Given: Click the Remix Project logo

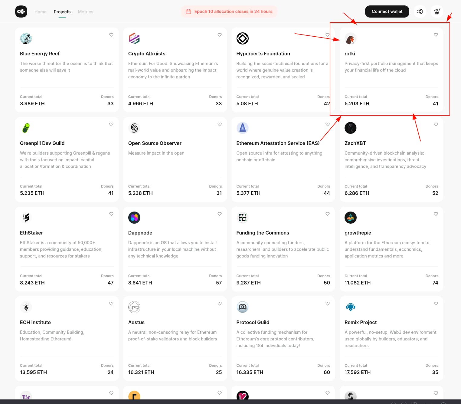Looking at the screenshot, I should click(350, 307).
